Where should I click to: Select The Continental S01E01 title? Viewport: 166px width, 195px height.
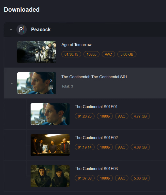coord(96,107)
